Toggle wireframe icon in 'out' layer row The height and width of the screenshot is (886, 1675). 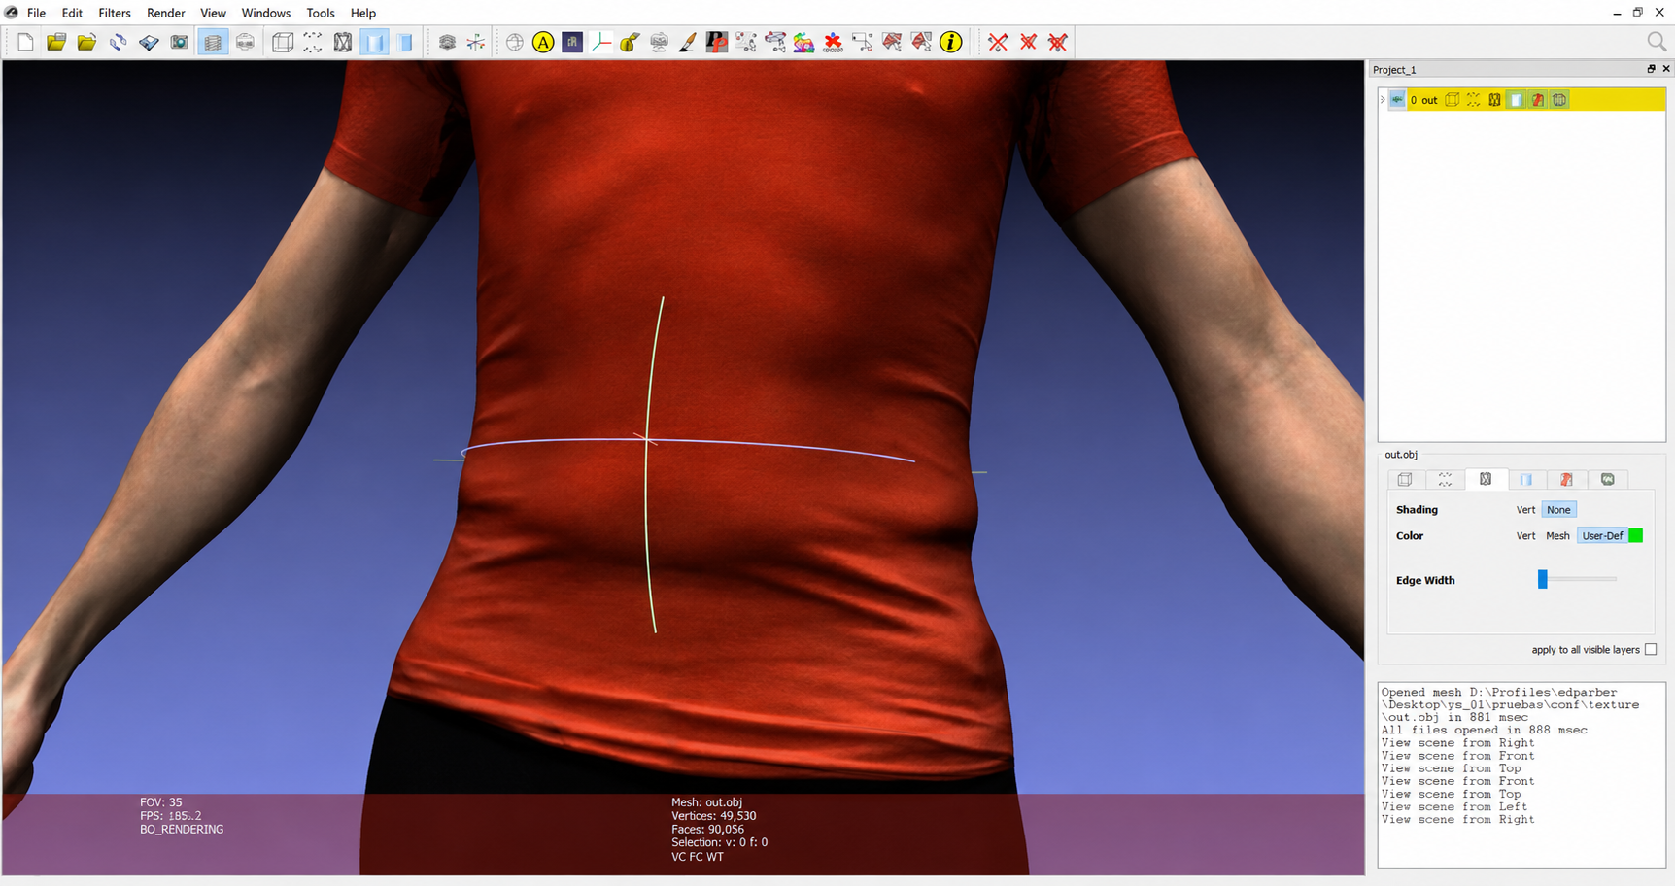pos(1495,100)
